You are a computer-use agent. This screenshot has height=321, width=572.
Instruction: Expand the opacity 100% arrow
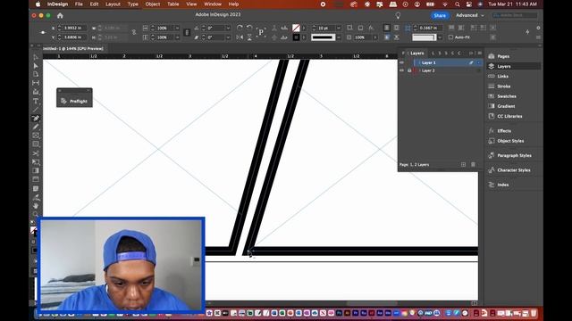pos(375,37)
